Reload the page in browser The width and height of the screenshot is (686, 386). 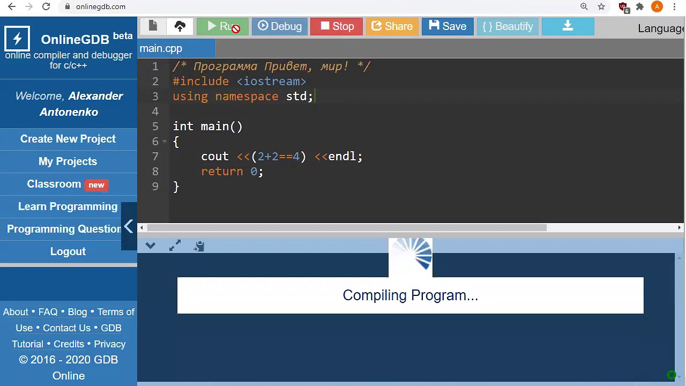pyautogui.click(x=46, y=6)
